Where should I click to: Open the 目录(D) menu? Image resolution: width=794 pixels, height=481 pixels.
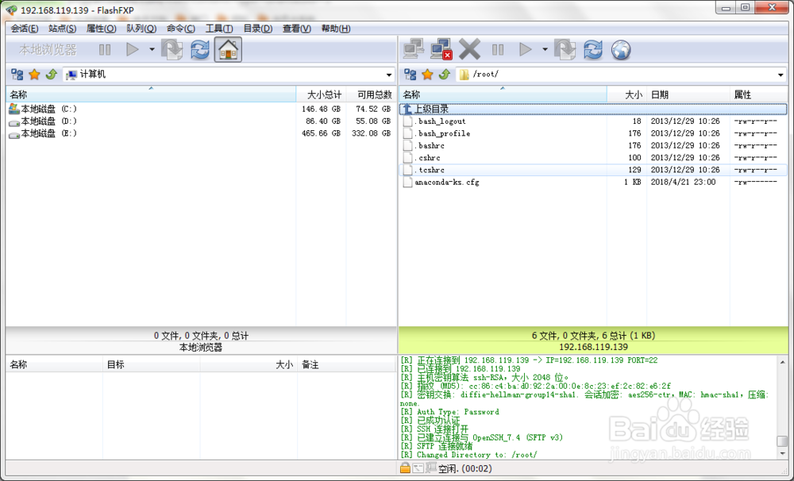[258, 29]
